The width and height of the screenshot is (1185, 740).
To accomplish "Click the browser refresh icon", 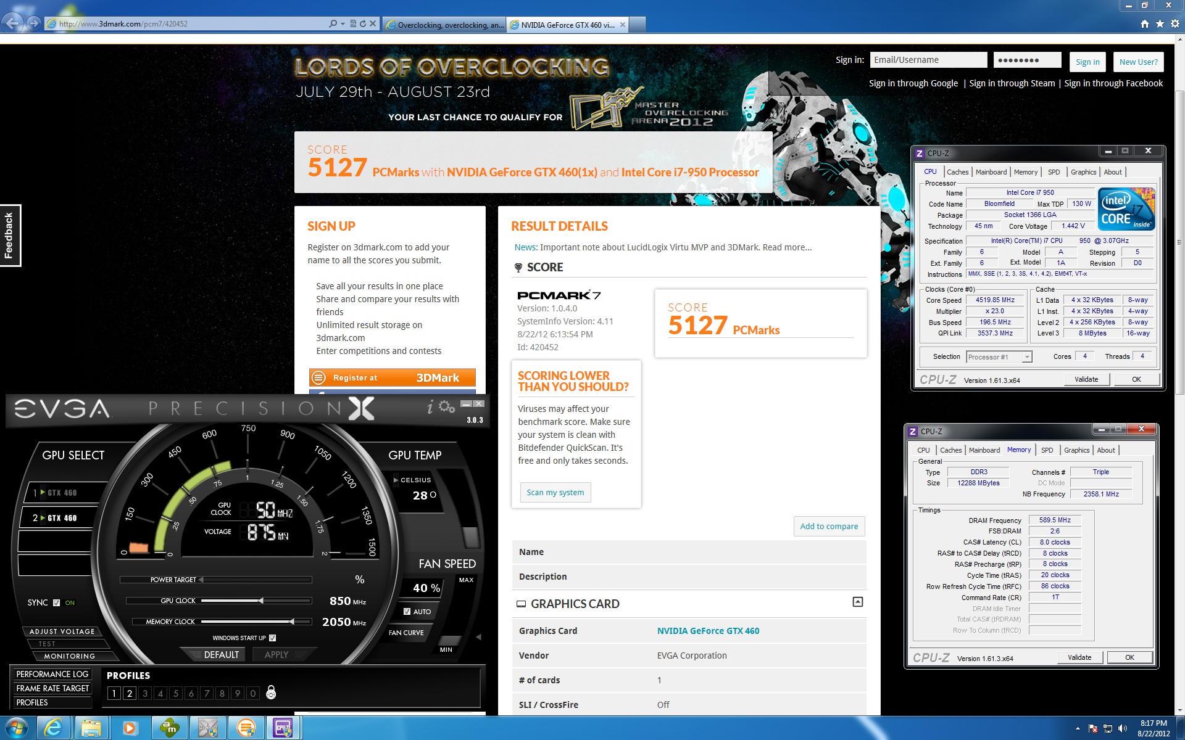I will tap(363, 23).
